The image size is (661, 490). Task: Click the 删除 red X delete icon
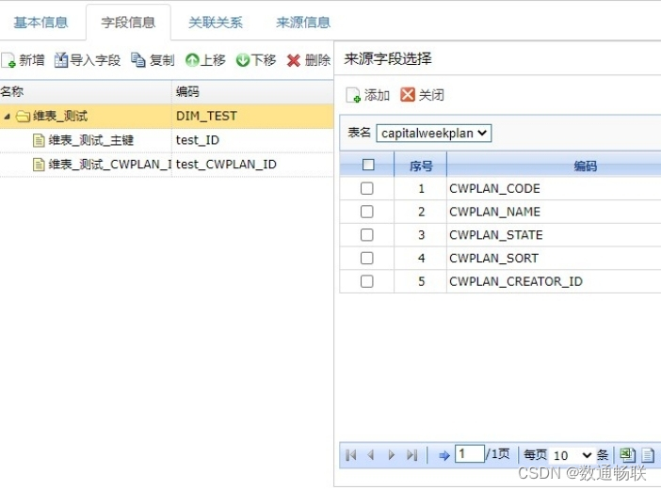pyautogui.click(x=294, y=60)
